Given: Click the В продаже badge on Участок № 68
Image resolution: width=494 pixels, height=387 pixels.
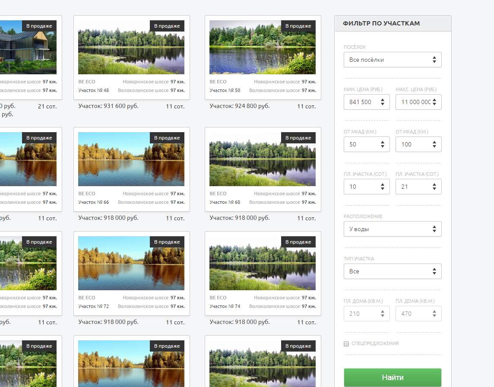Looking at the screenshot, I should click(x=298, y=138).
